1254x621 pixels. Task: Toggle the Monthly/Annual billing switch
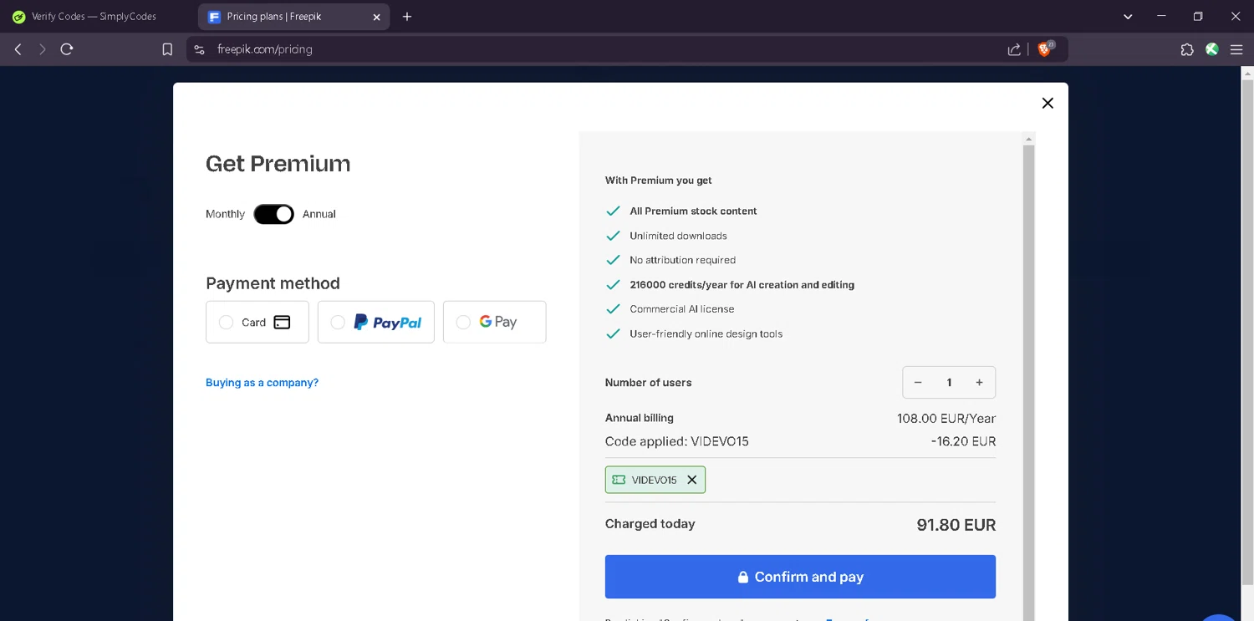pyautogui.click(x=274, y=214)
